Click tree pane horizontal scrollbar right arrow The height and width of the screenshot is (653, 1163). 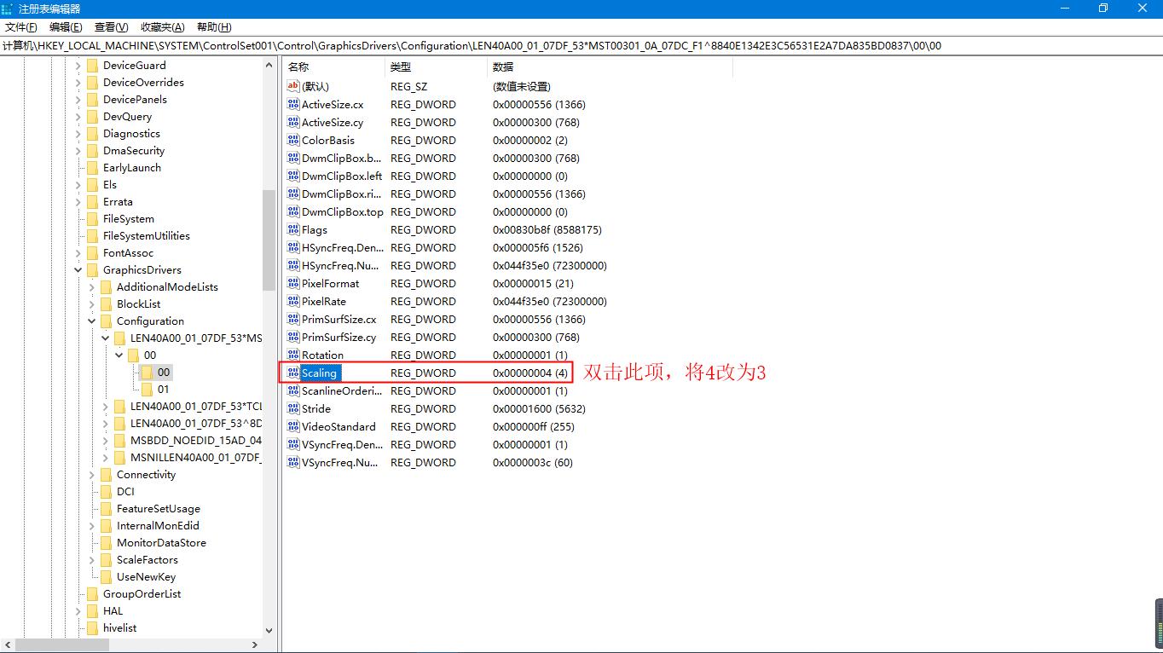[x=255, y=645]
